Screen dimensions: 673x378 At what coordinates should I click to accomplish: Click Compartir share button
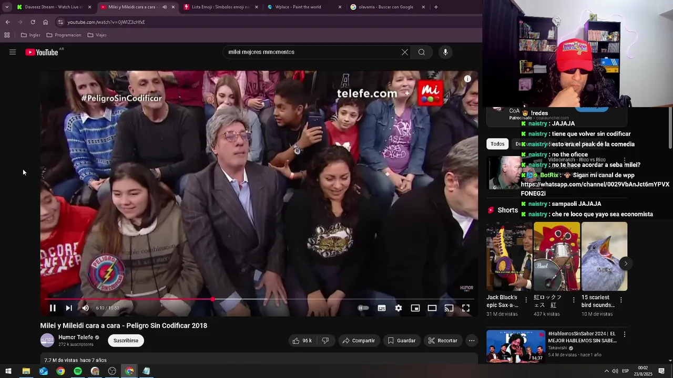pyautogui.click(x=359, y=341)
